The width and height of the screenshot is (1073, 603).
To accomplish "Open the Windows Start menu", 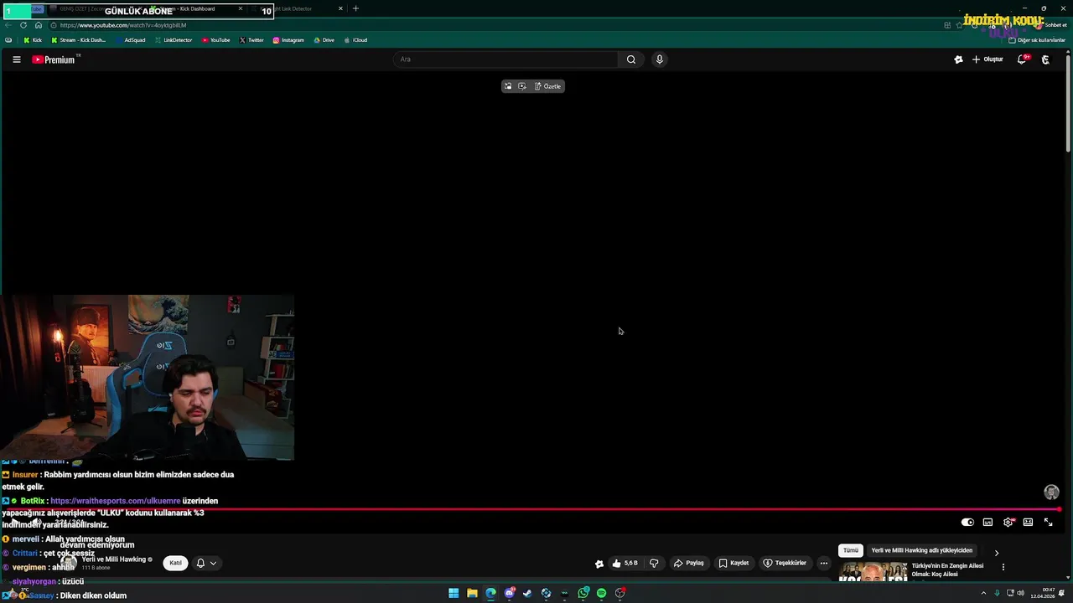I will [x=454, y=593].
